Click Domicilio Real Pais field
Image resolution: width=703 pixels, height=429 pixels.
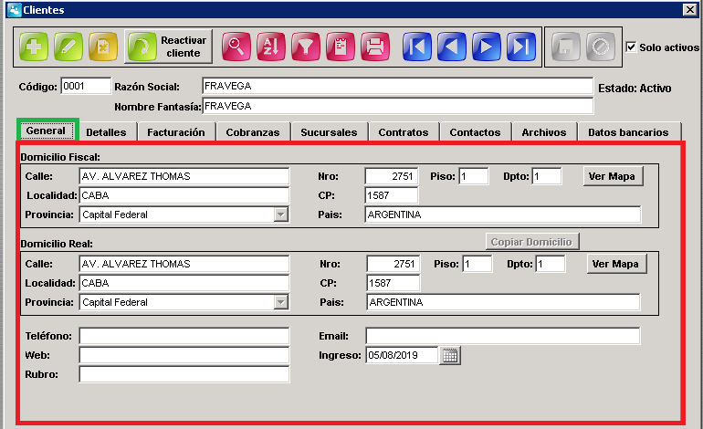point(503,303)
